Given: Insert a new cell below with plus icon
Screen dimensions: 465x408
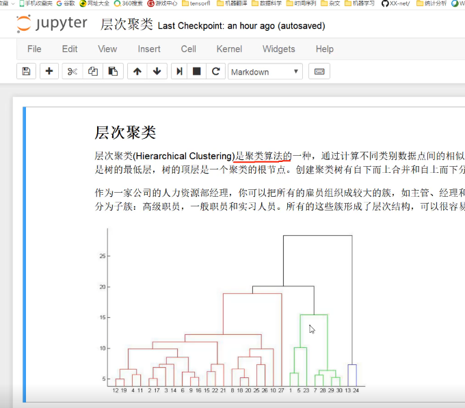Looking at the screenshot, I should pos(49,72).
